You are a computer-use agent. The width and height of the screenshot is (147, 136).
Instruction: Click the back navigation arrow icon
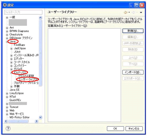coord(125,12)
